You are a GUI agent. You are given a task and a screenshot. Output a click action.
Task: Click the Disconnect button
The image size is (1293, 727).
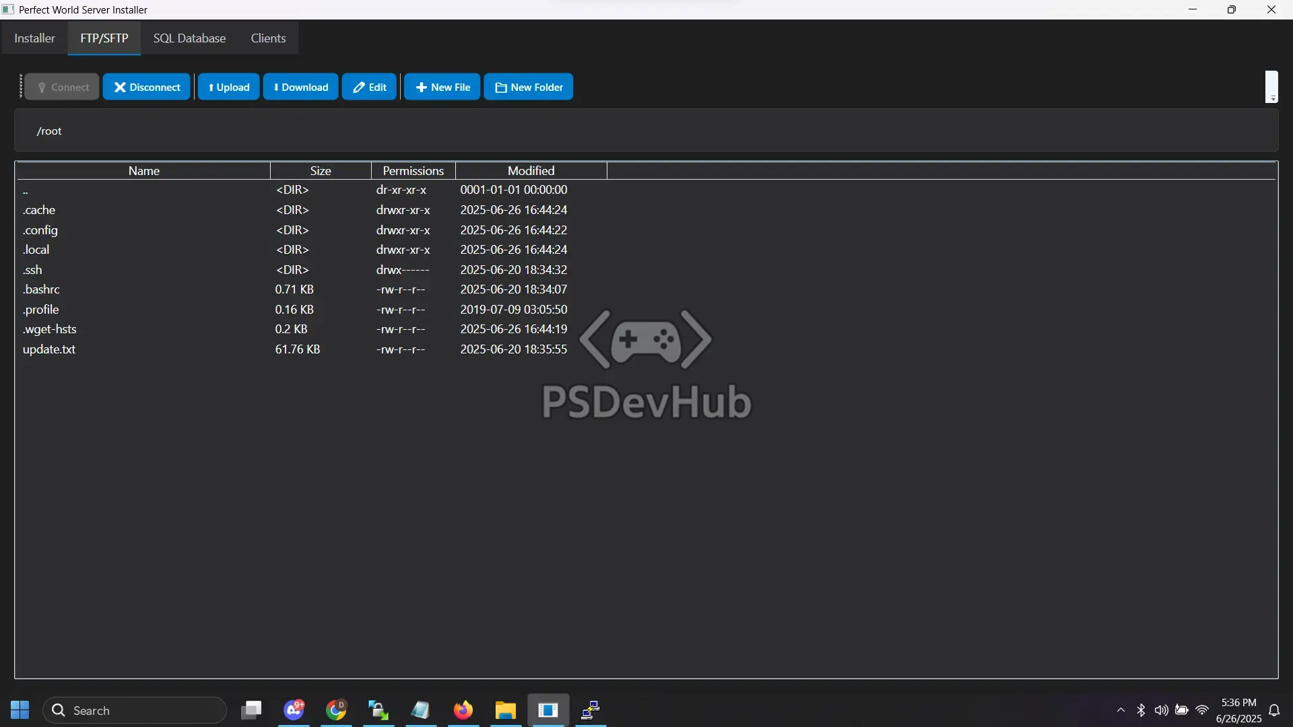(x=147, y=87)
